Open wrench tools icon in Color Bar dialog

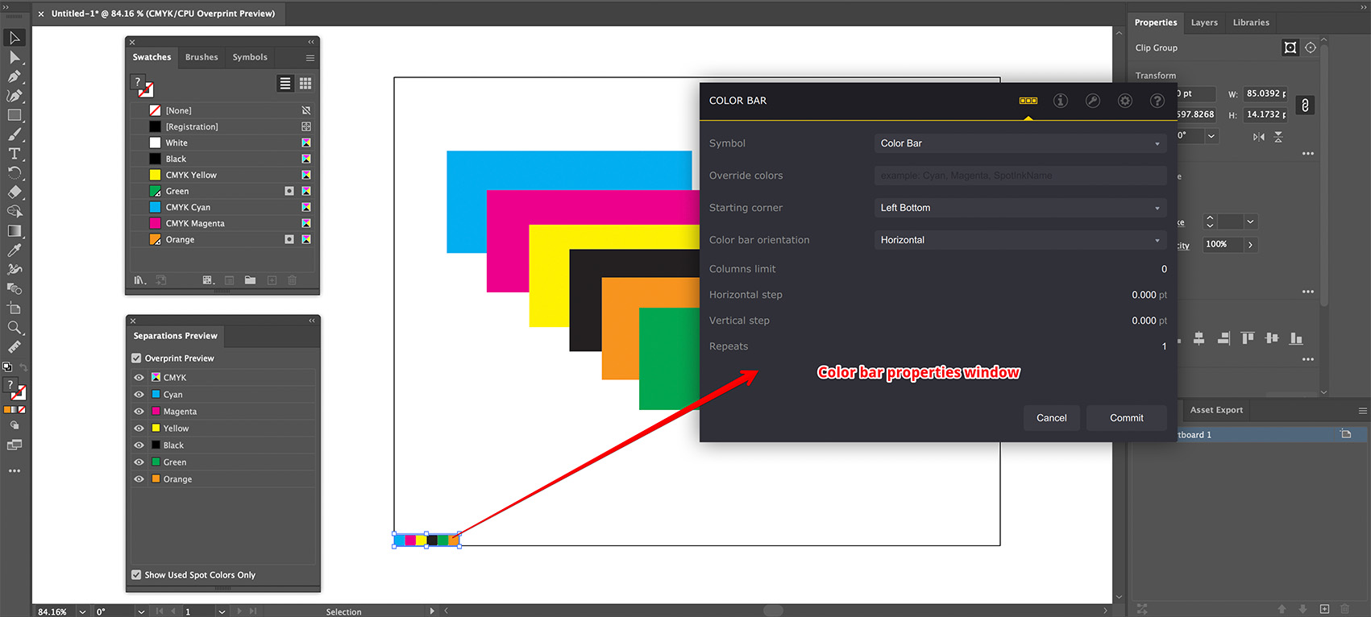coord(1093,101)
